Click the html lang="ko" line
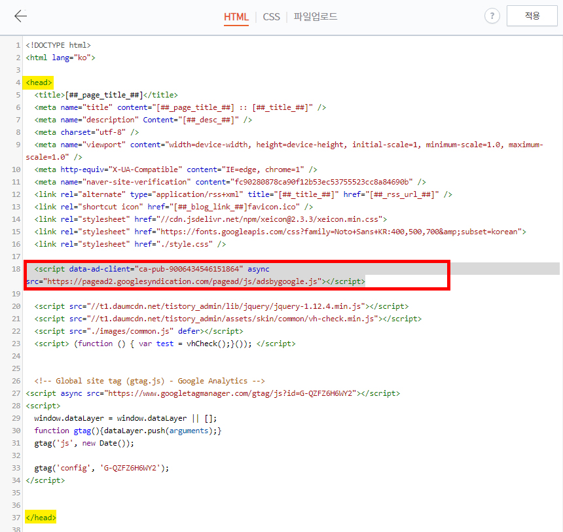 (x=60, y=58)
